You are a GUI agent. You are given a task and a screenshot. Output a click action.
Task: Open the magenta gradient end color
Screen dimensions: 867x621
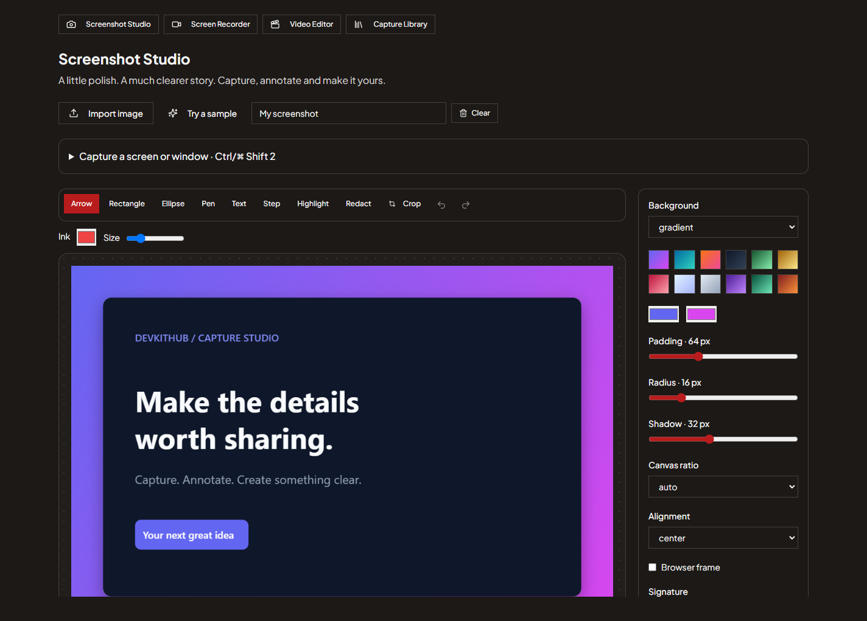click(x=701, y=314)
